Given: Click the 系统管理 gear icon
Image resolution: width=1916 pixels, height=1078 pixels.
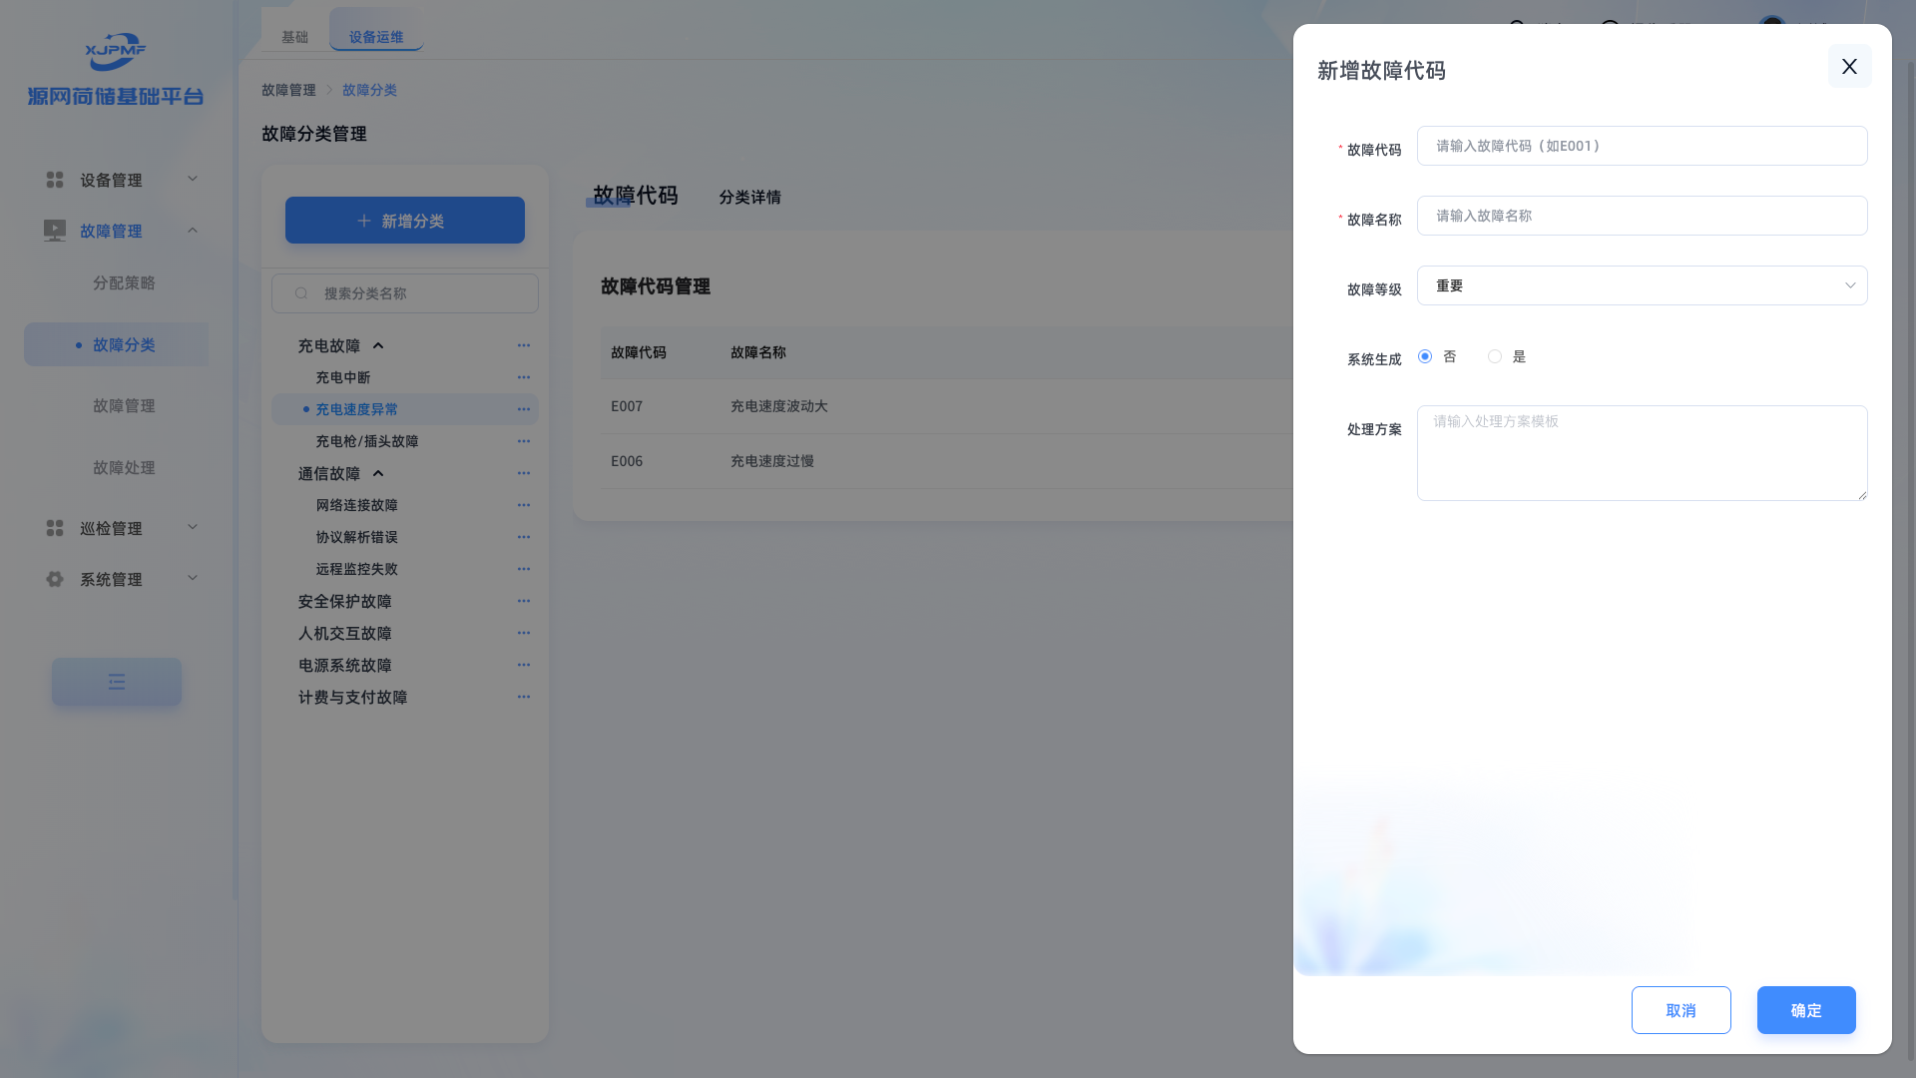Looking at the screenshot, I should (x=55, y=579).
